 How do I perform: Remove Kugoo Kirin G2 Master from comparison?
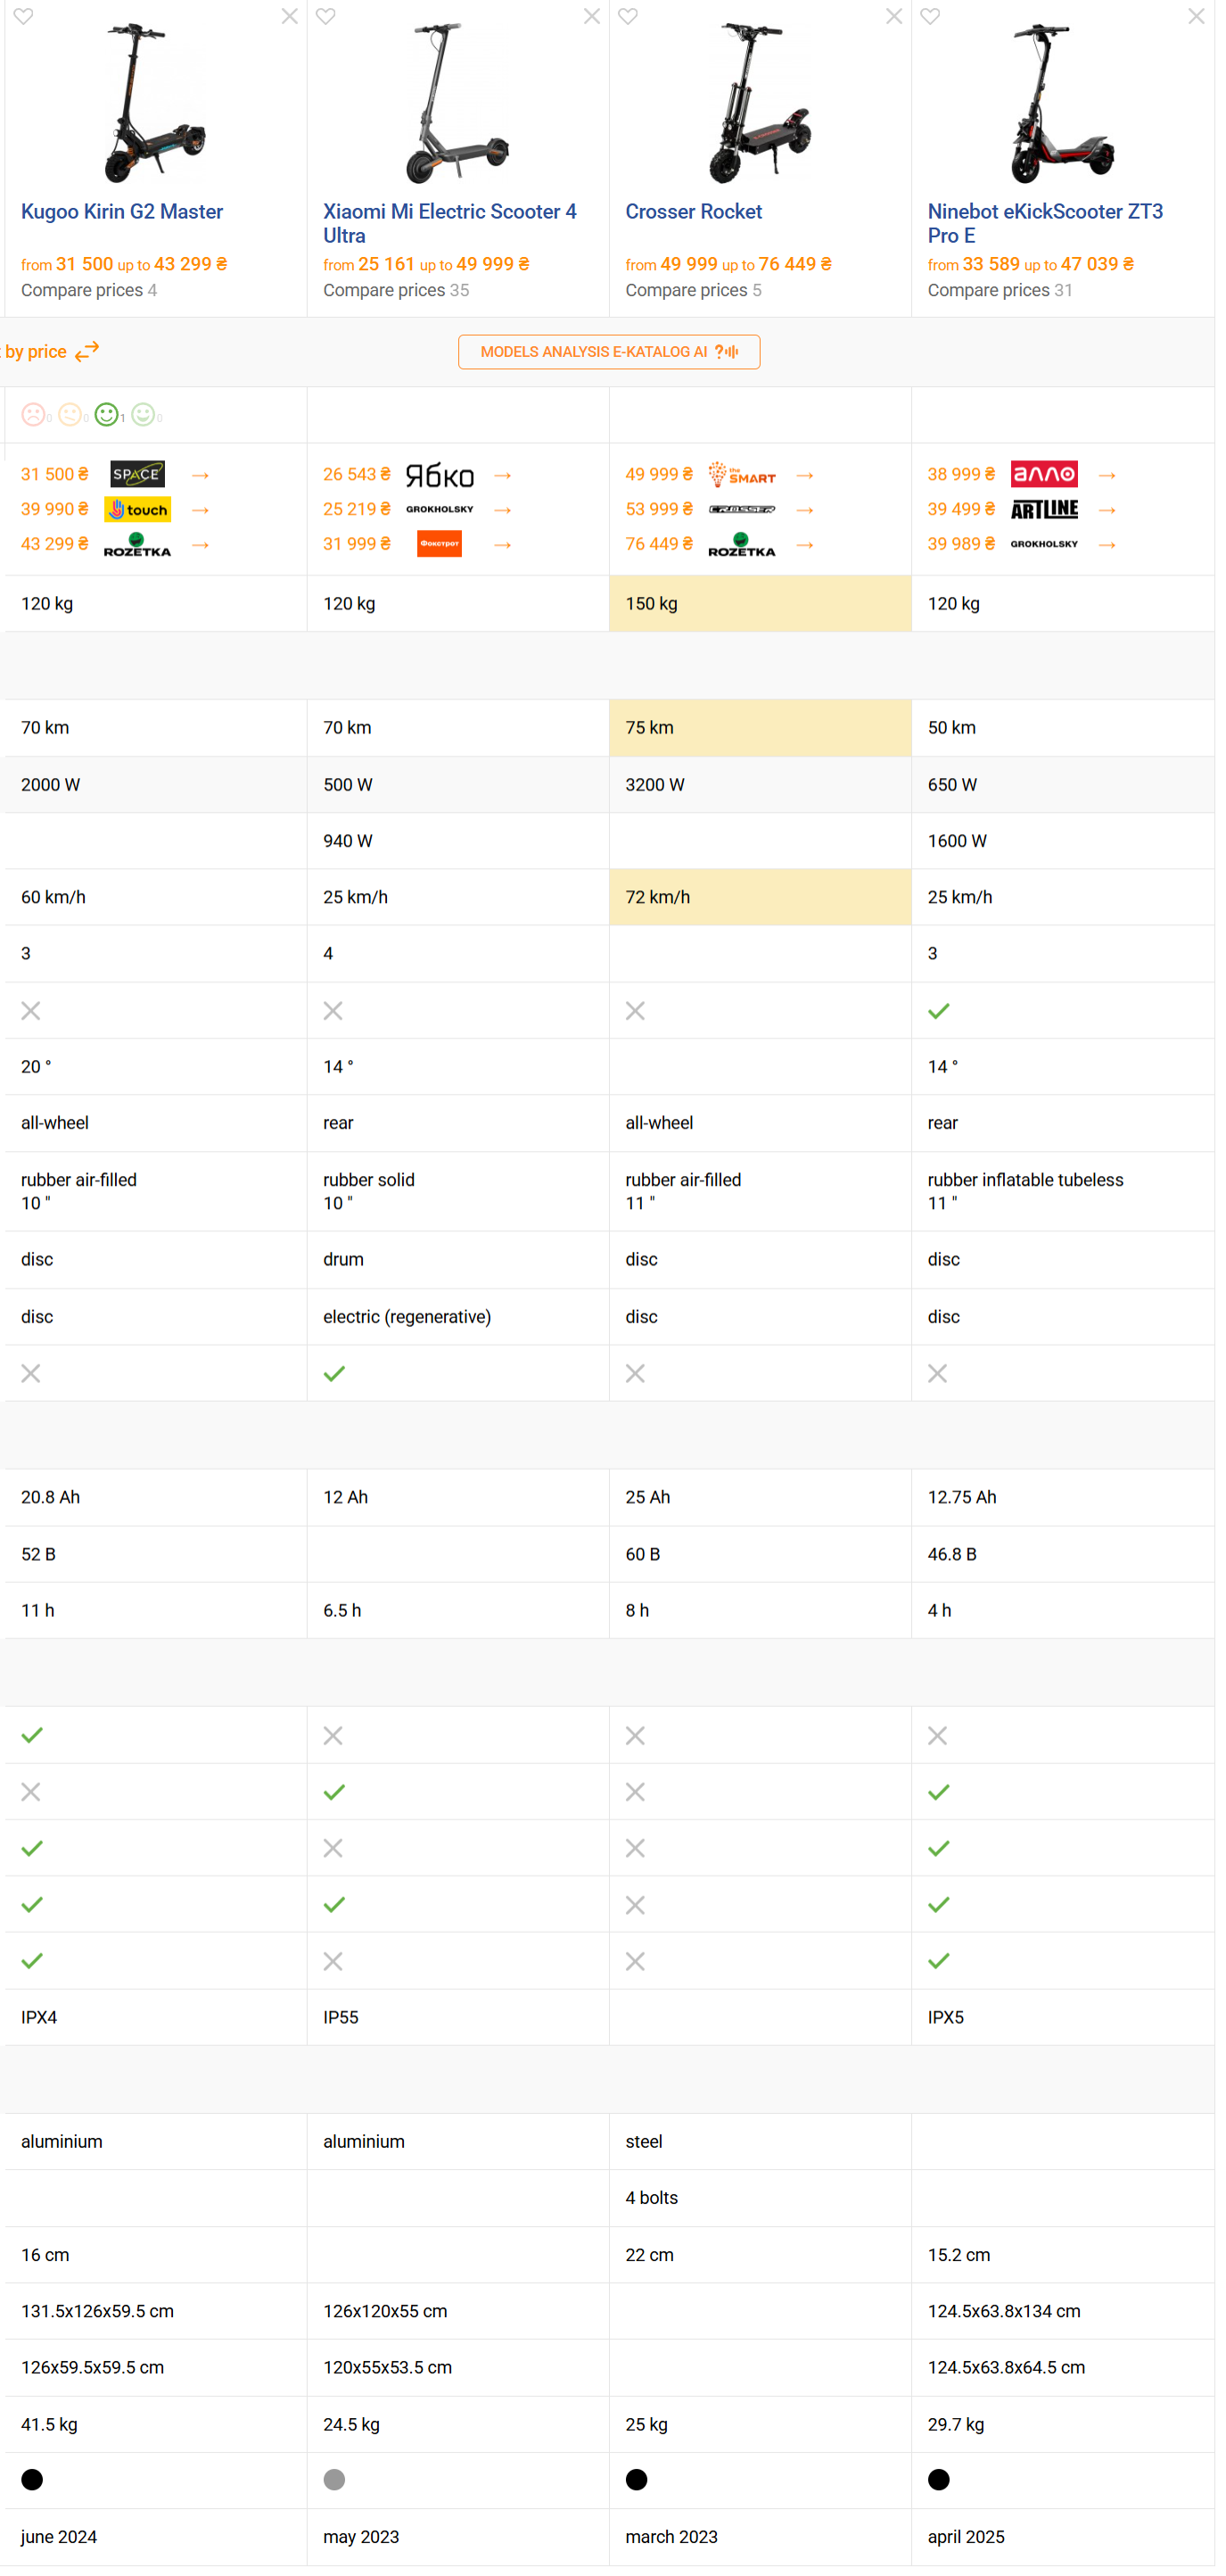(x=290, y=16)
